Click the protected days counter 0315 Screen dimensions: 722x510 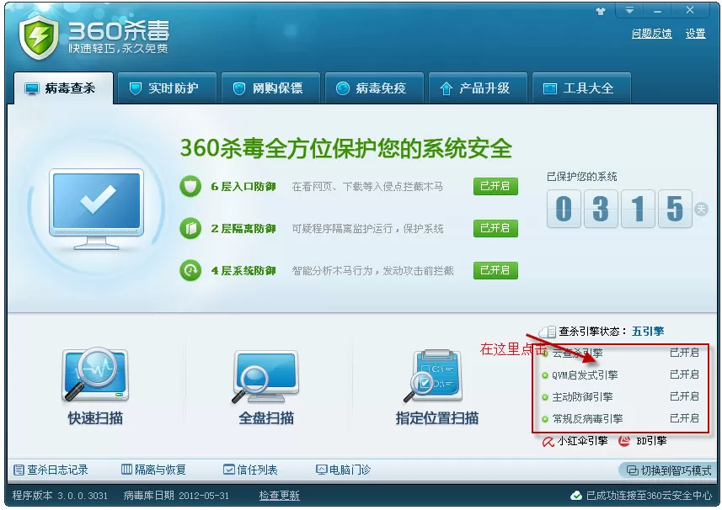[x=619, y=209]
